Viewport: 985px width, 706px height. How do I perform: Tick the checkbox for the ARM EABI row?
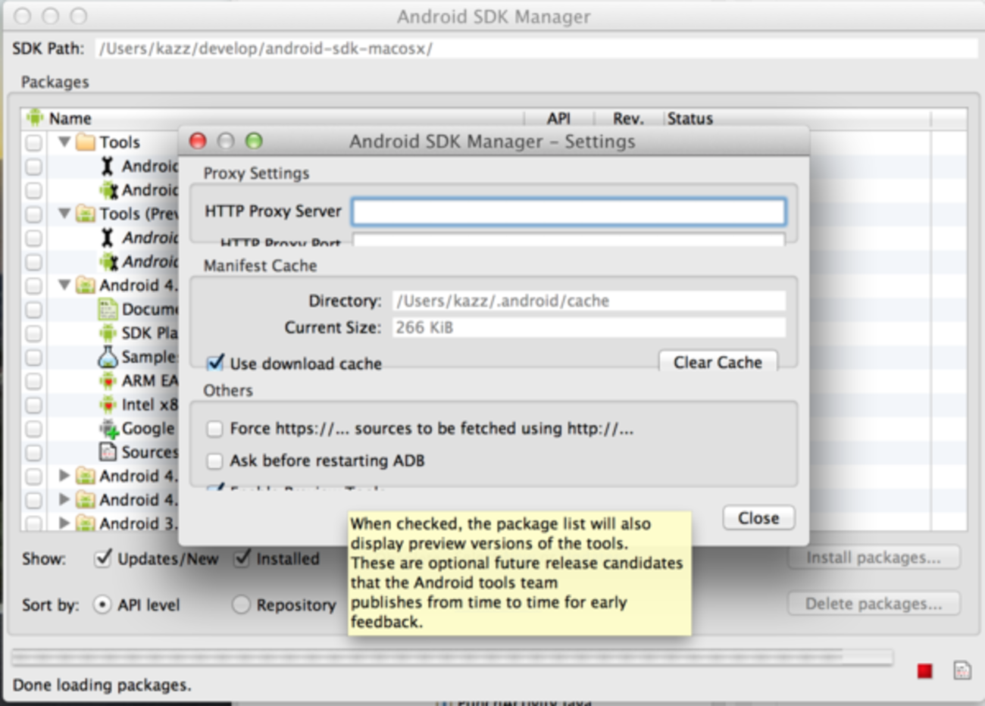[x=33, y=381]
